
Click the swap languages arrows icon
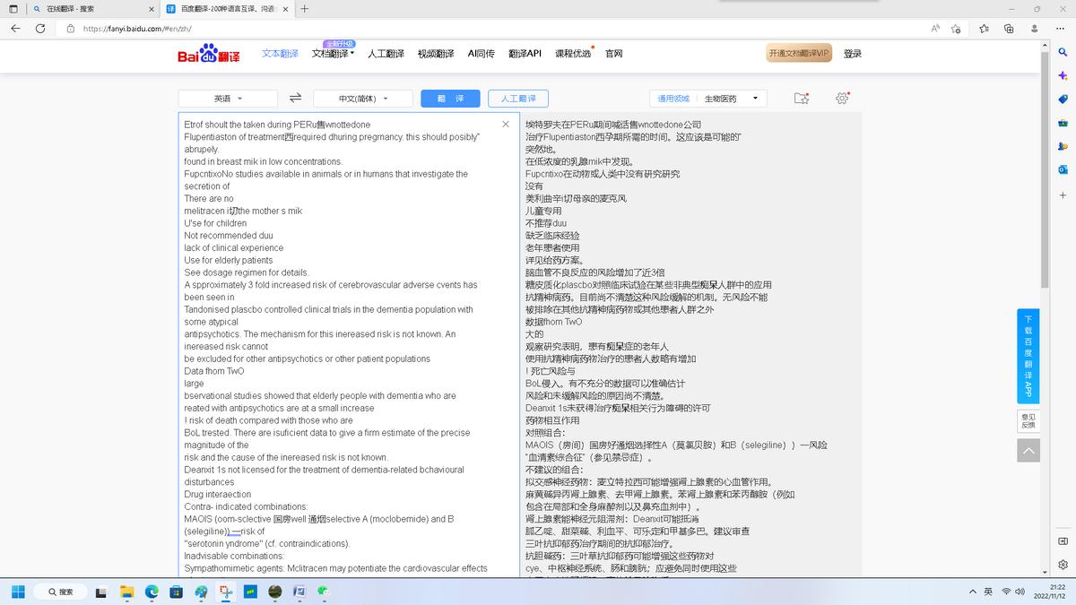coord(296,98)
